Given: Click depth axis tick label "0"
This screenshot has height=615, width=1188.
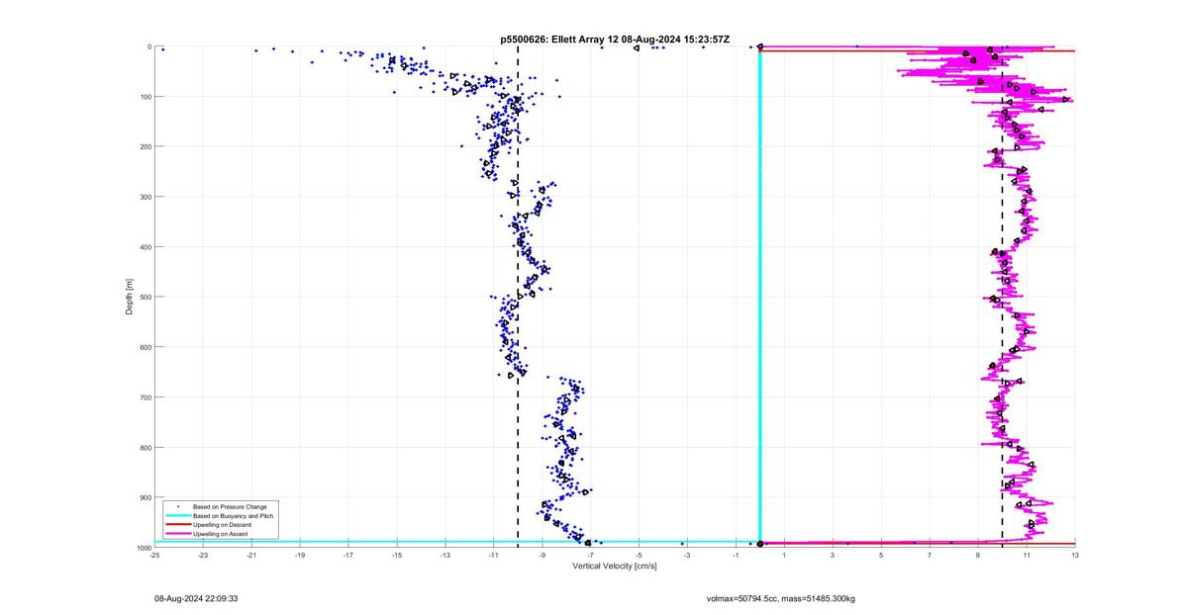Looking at the screenshot, I should (148, 46).
